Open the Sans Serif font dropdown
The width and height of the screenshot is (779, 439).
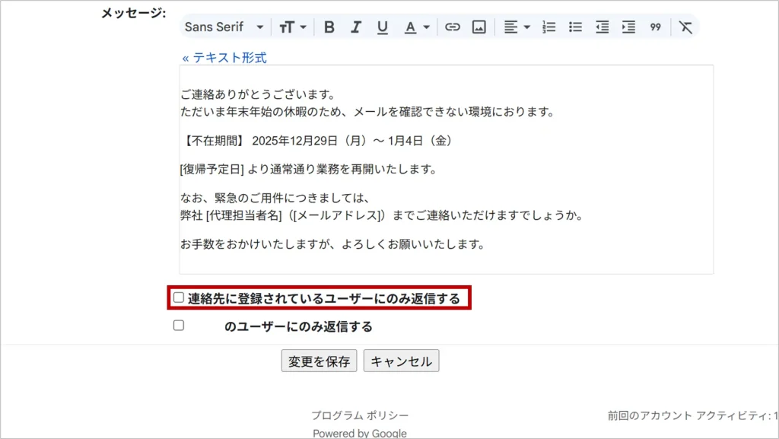pos(224,27)
